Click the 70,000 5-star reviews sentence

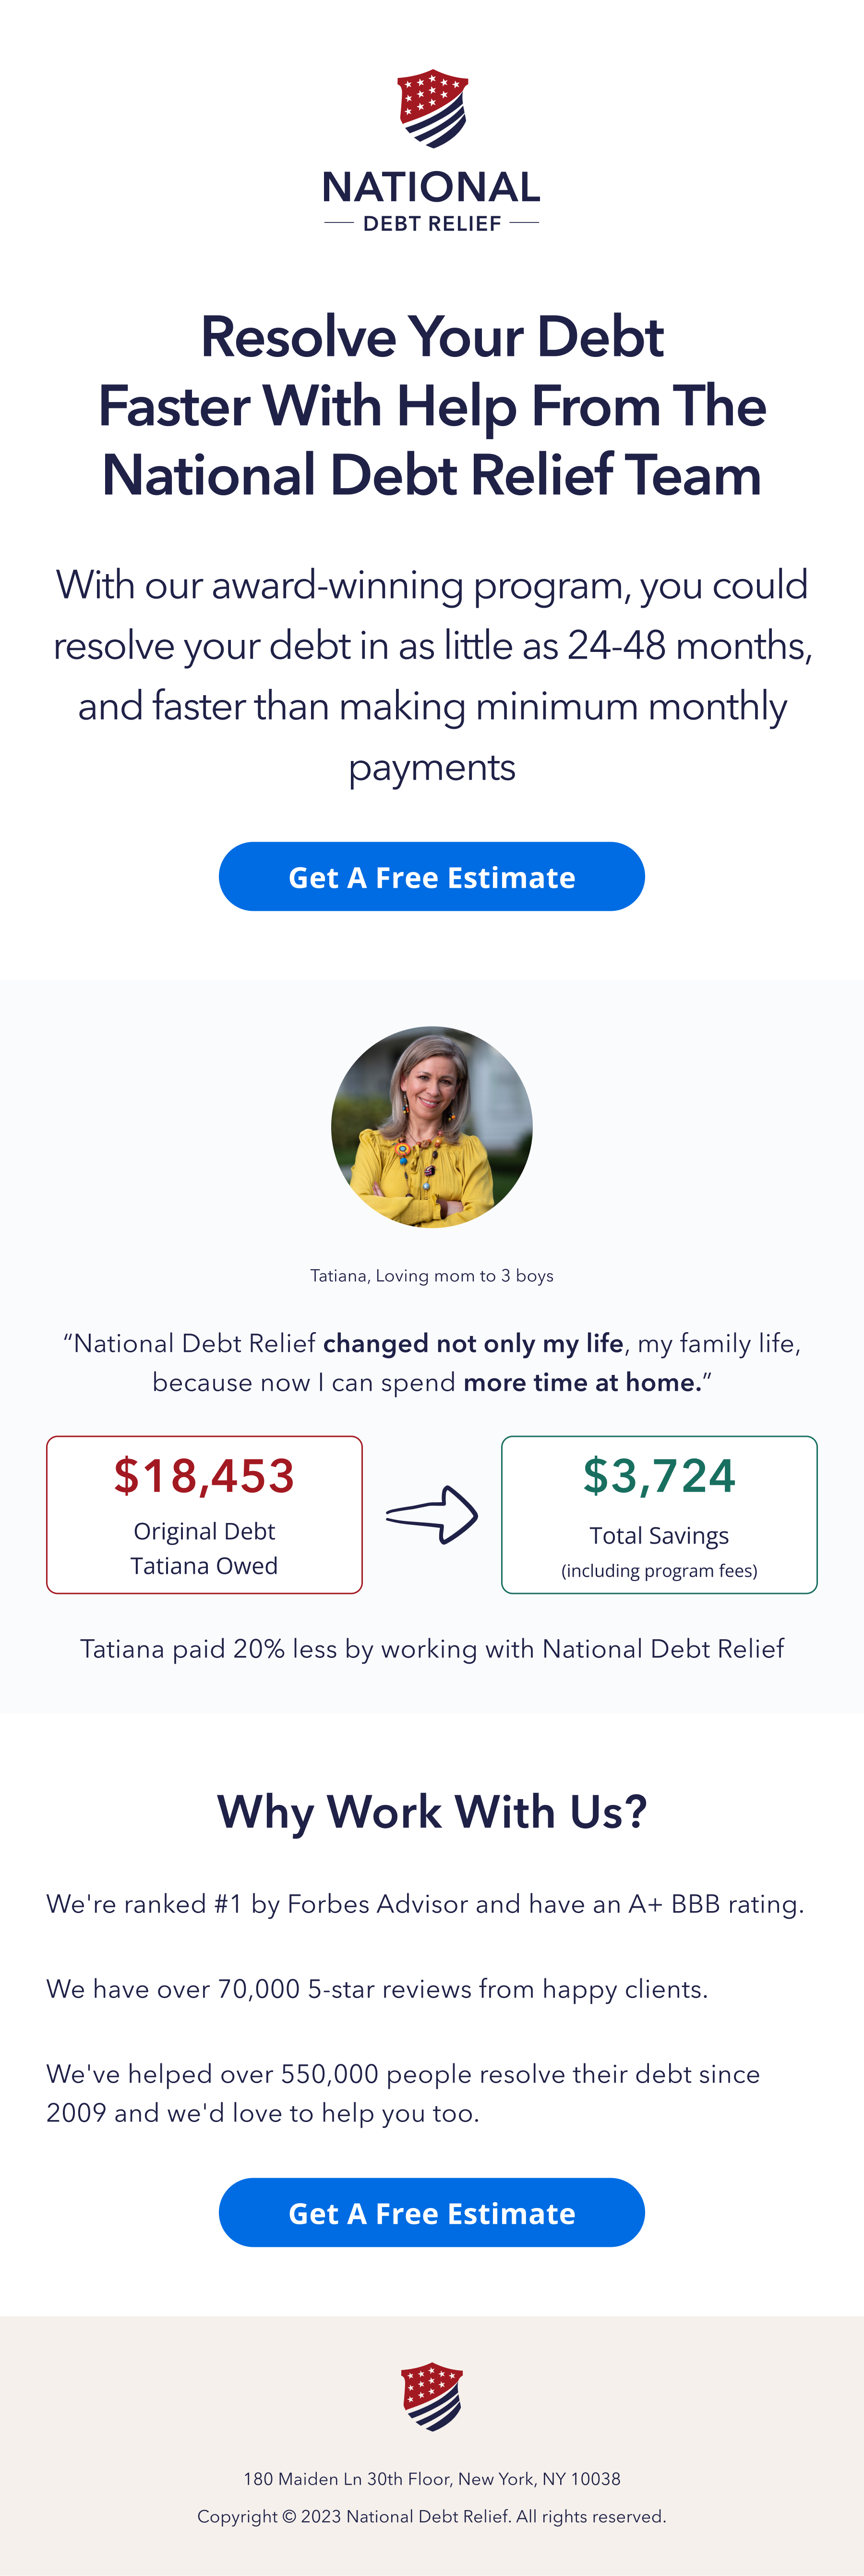(x=377, y=1989)
